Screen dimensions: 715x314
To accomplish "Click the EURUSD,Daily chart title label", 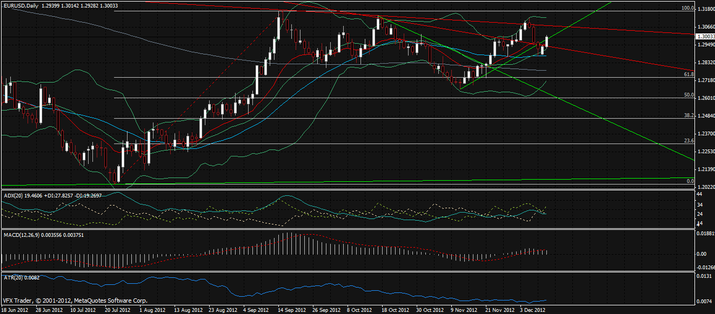I will pos(21,5).
